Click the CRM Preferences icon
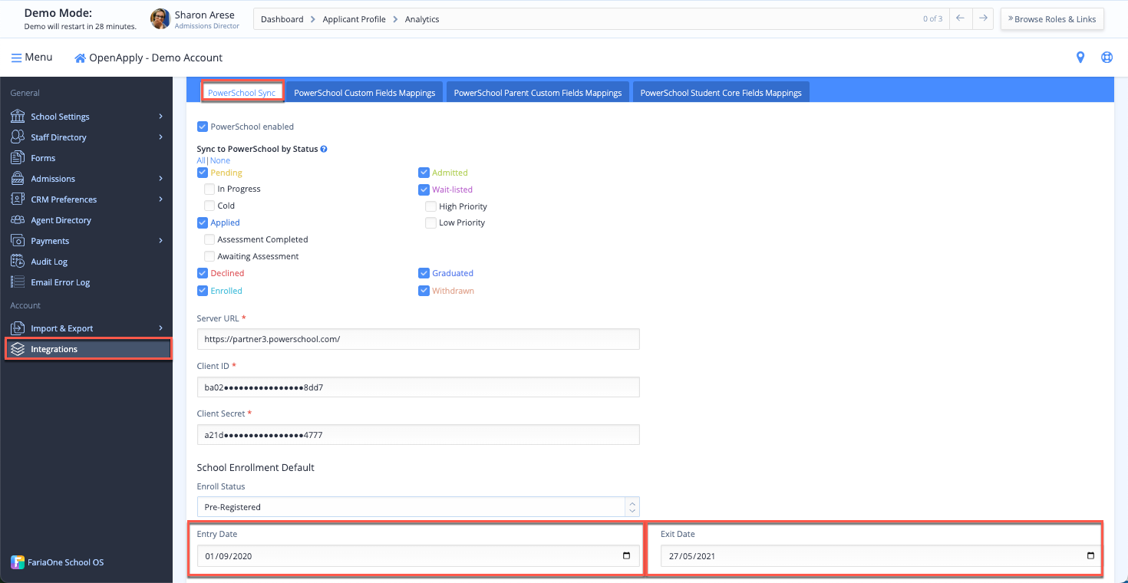This screenshot has width=1128, height=583. pyautogui.click(x=18, y=199)
